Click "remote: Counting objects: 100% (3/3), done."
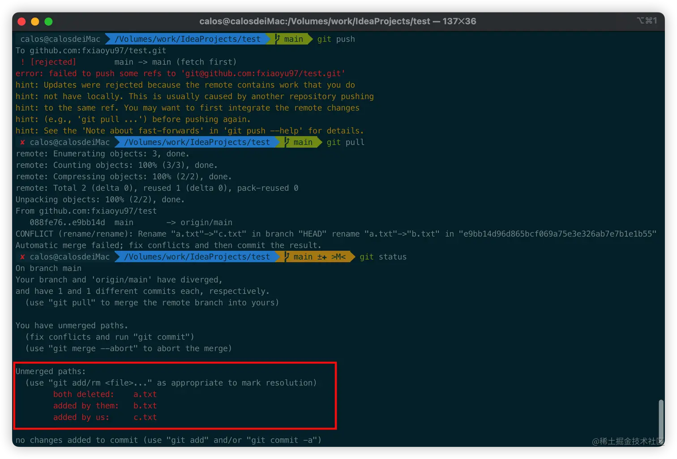Viewport: 677px width, 459px height. [117, 165]
